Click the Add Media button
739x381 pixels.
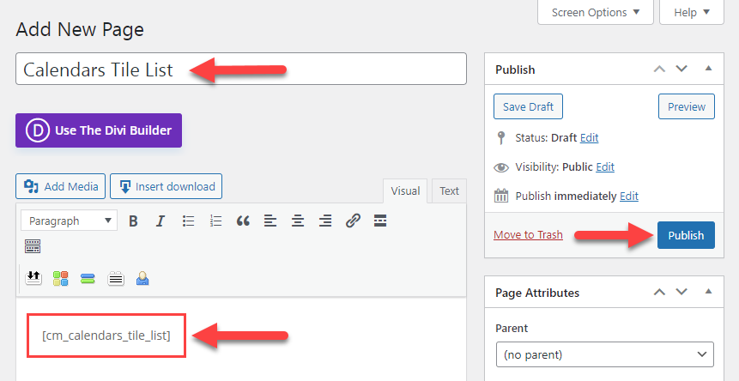(60, 186)
